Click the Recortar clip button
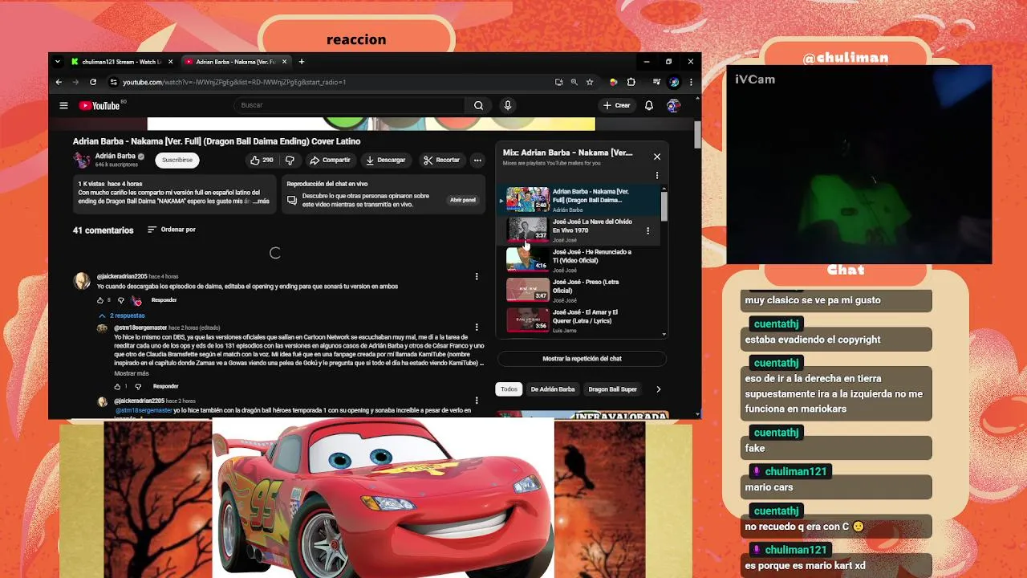 coord(442,160)
